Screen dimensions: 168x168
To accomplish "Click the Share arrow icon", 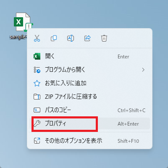I will tap(87, 38).
